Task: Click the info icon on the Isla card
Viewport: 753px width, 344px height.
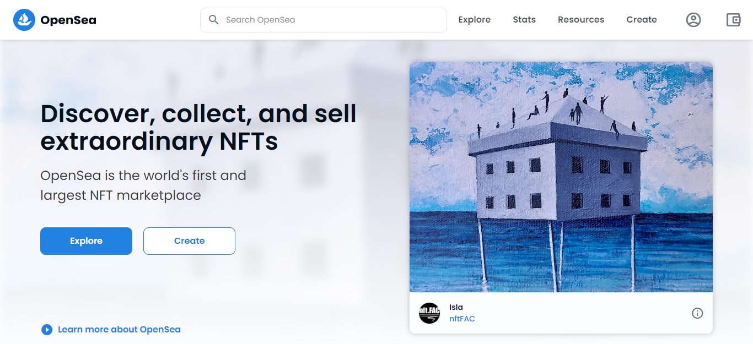Action: 697,313
